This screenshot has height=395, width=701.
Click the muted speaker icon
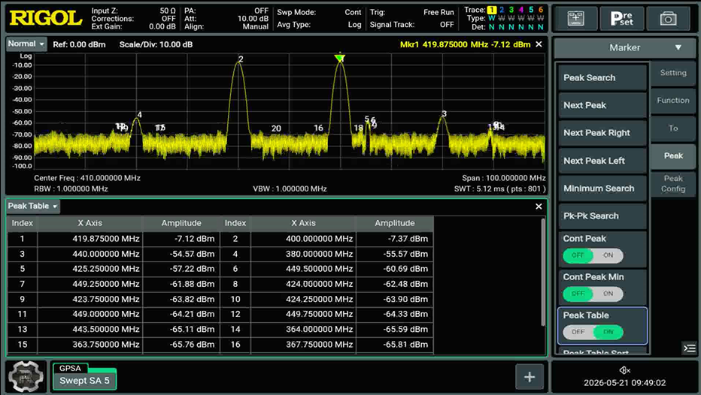(x=624, y=370)
